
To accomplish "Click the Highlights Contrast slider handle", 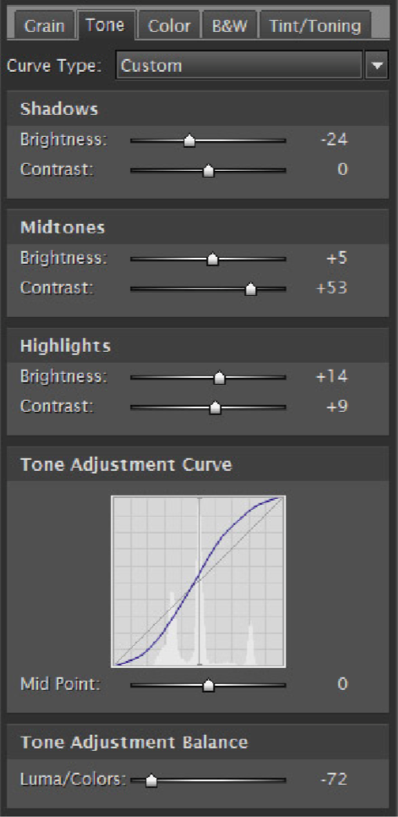I will [215, 408].
